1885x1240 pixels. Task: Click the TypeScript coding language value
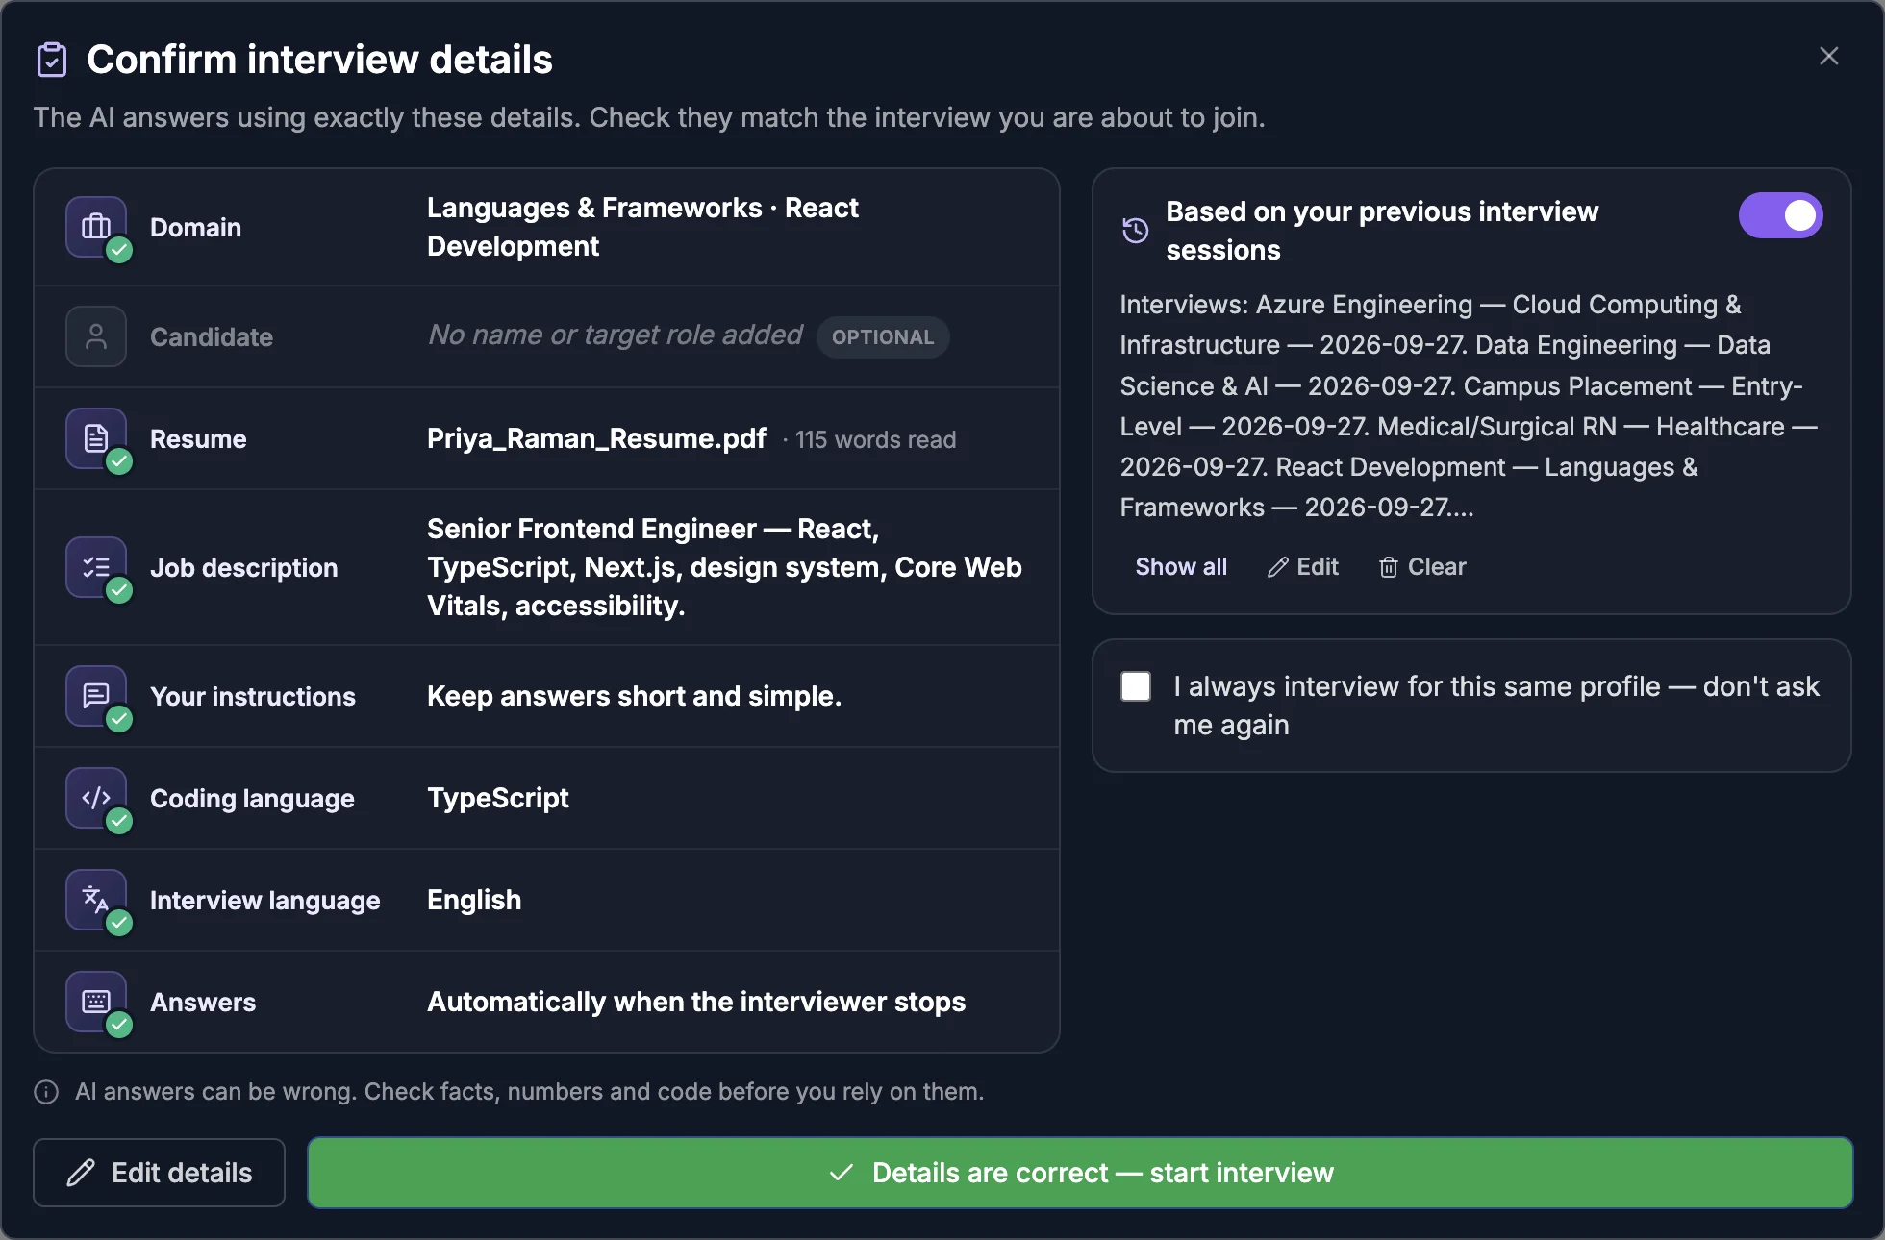tap(498, 798)
